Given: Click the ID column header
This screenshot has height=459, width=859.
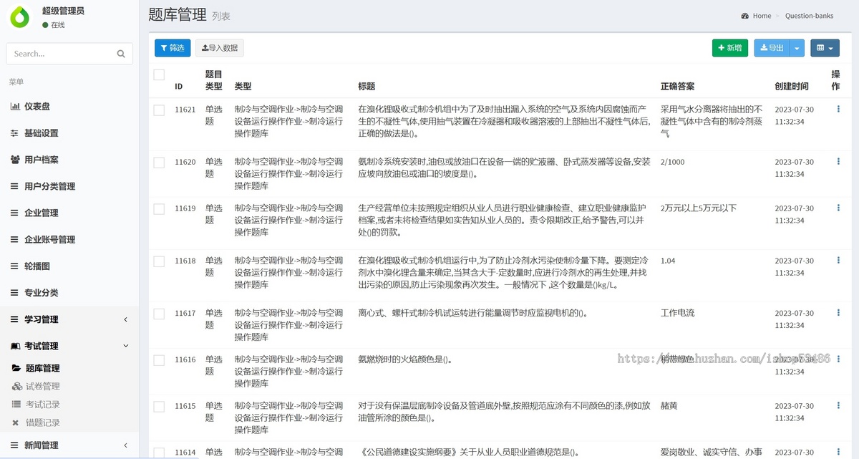Looking at the screenshot, I should pyautogui.click(x=179, y=86).
